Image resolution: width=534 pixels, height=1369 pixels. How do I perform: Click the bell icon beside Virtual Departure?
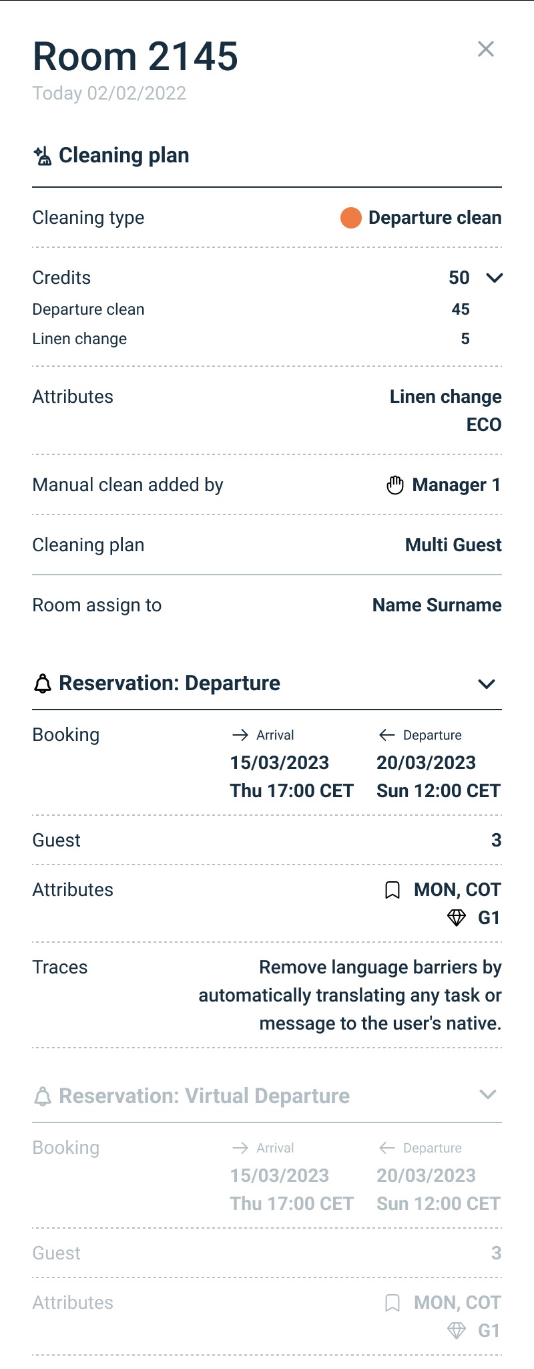[x=43, y=1096]
